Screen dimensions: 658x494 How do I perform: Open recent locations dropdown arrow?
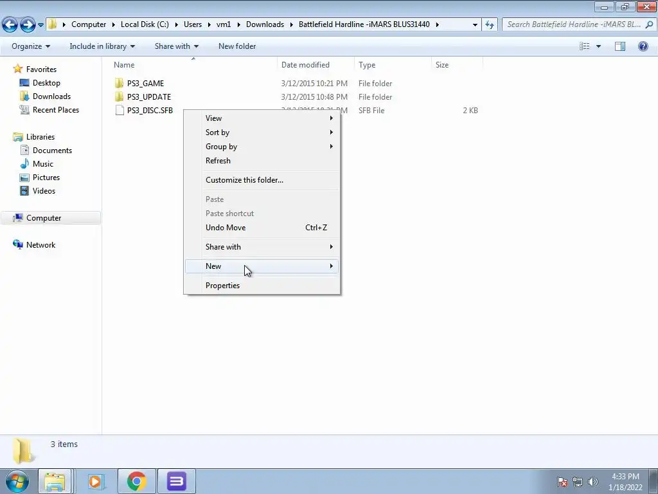[40, 25]
